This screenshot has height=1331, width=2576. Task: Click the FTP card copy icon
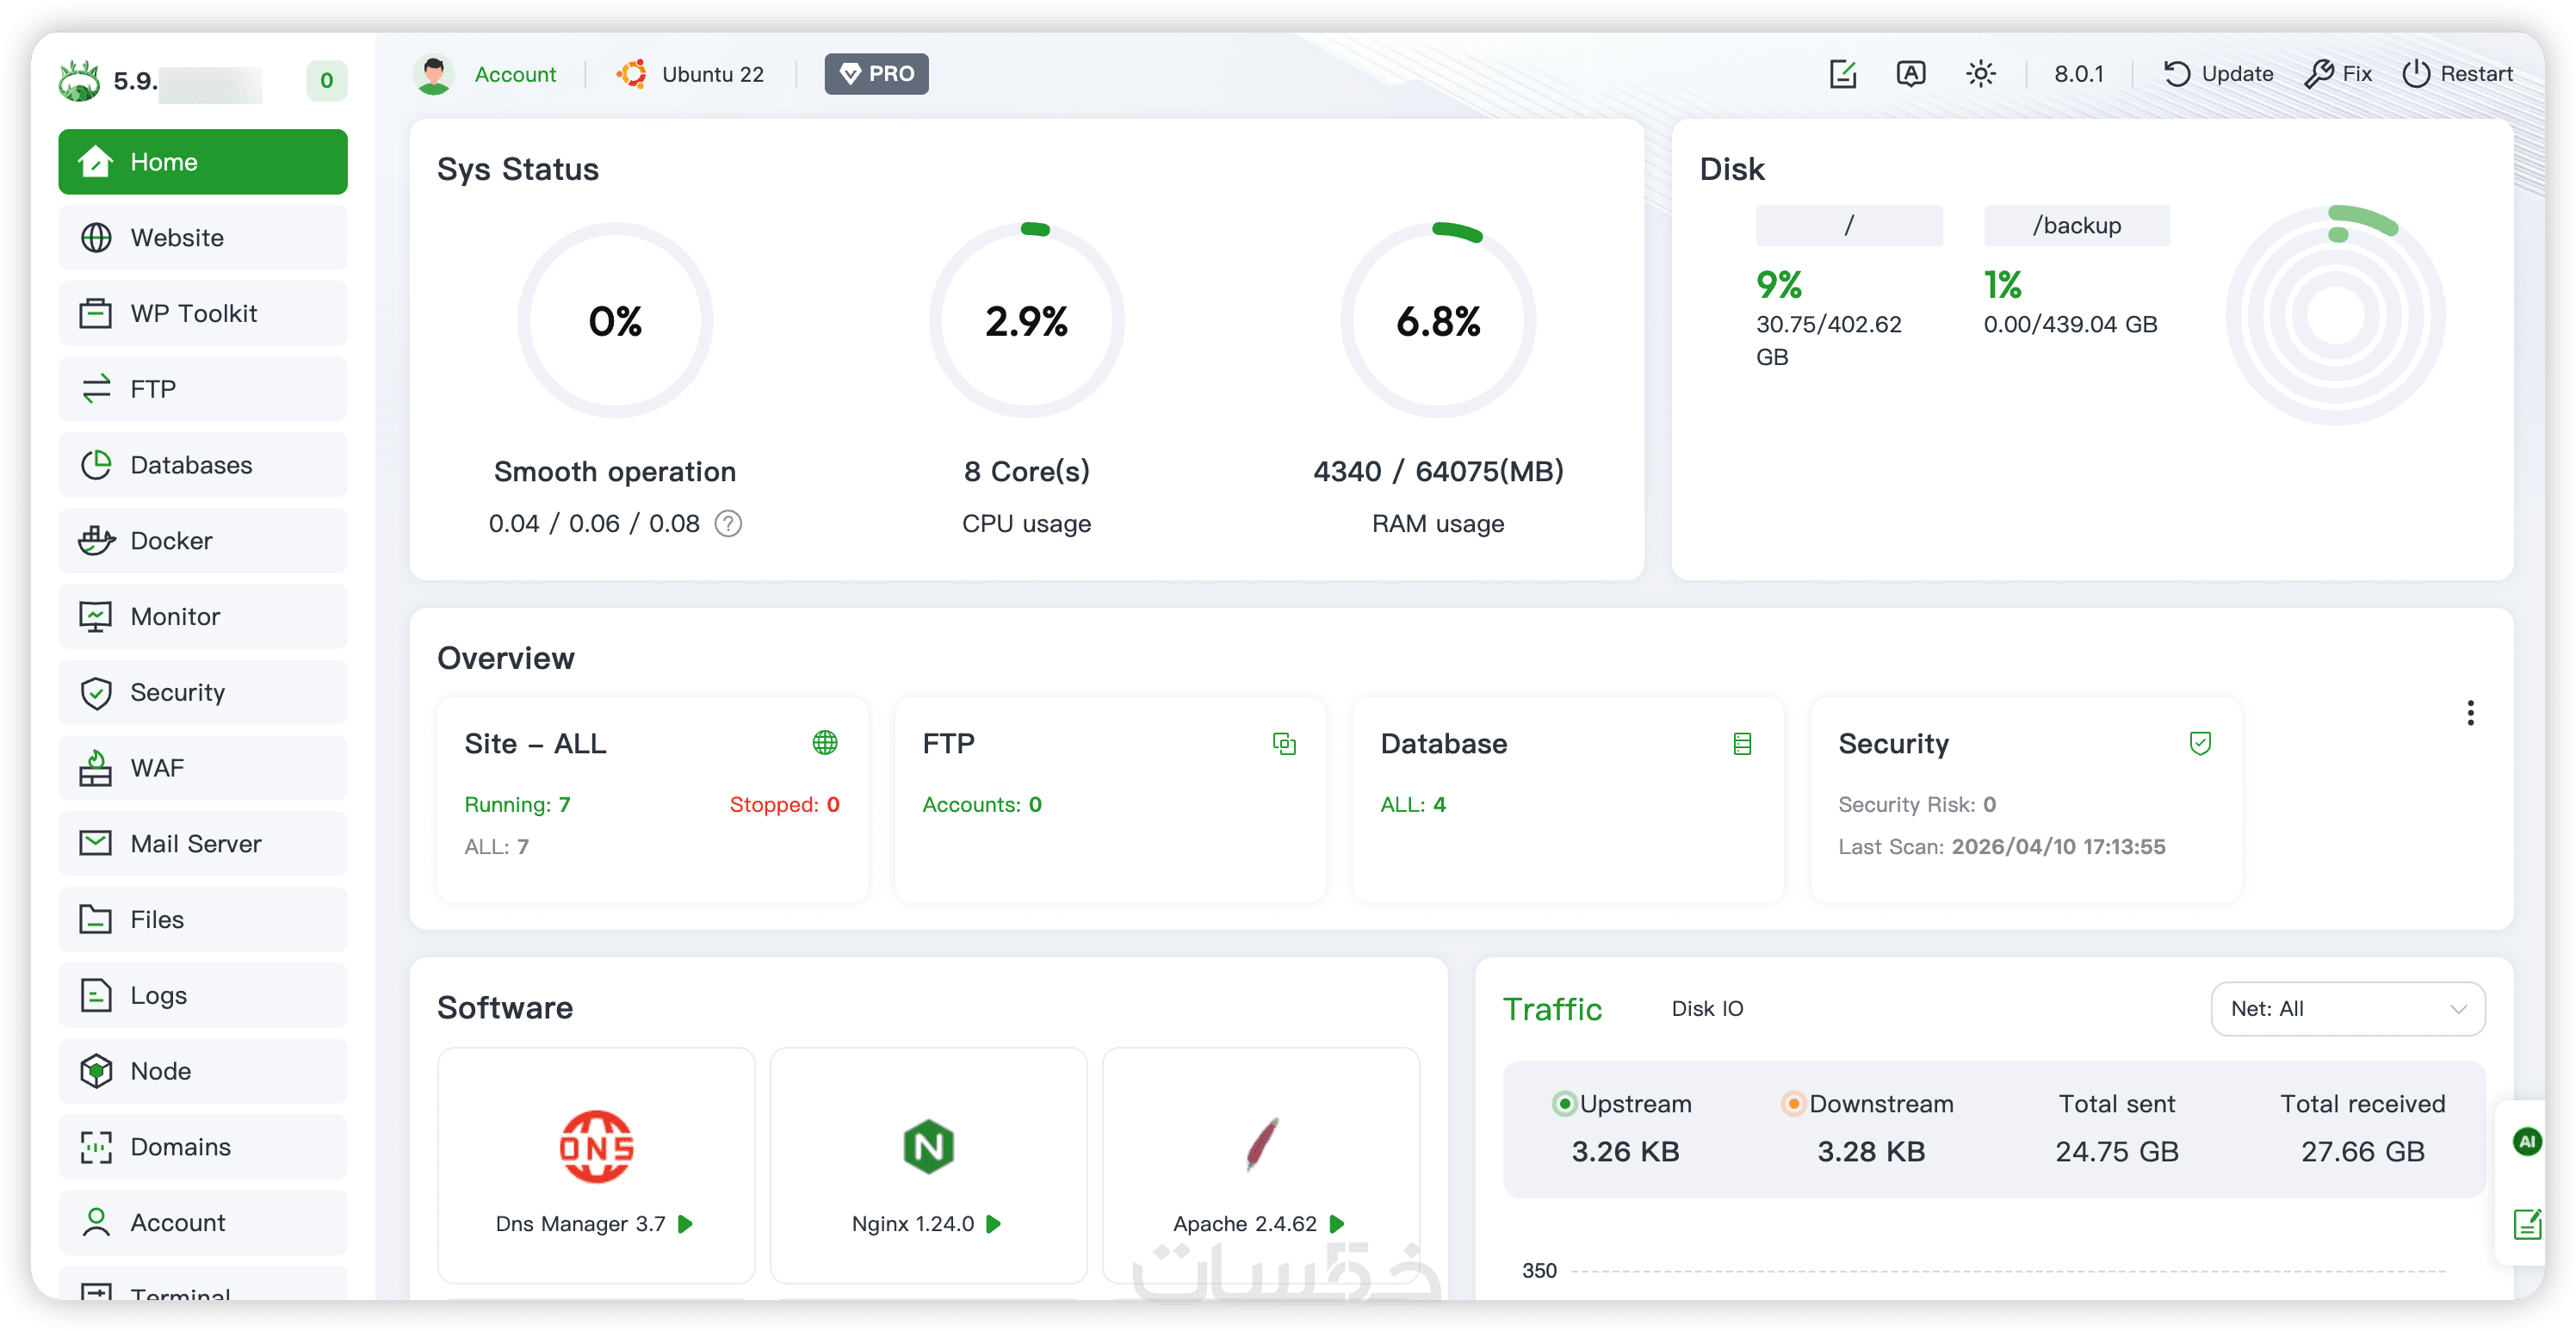pyautogui.click(x=1284, y=744)
